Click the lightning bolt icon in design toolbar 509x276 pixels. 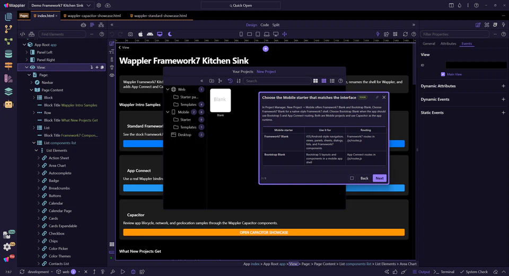click(x=378, y=34)
